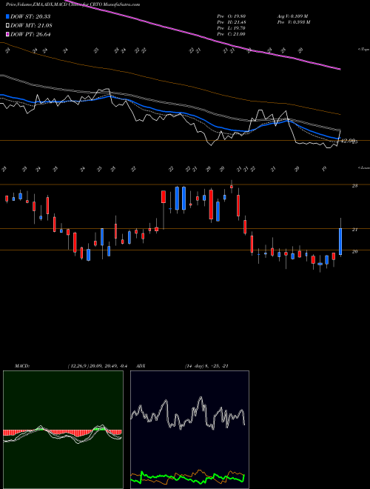Click the 'Pre L: 19.70' value
Image resolution: width=370 pixels, height=489 pixels.
tap(231, 28)
